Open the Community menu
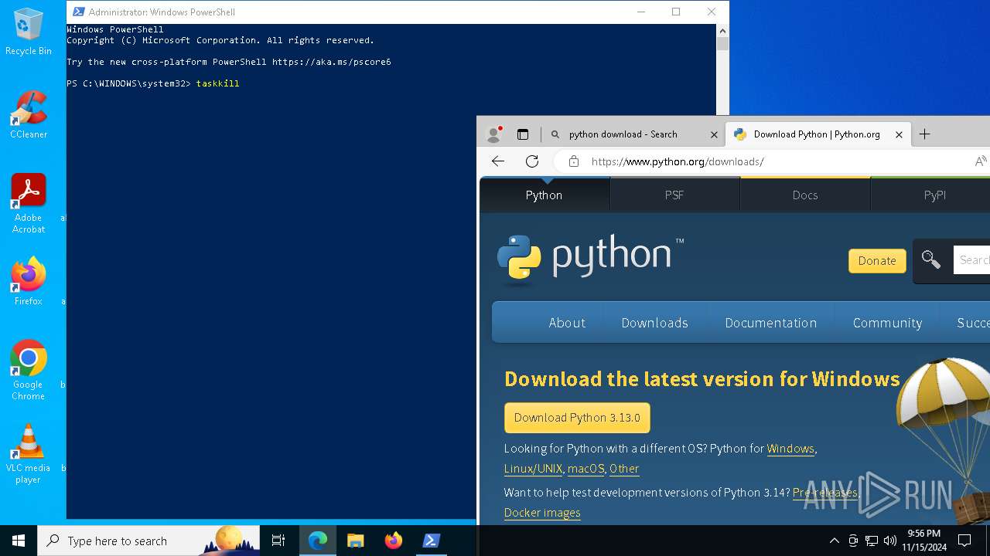 (x=887, y=323)
